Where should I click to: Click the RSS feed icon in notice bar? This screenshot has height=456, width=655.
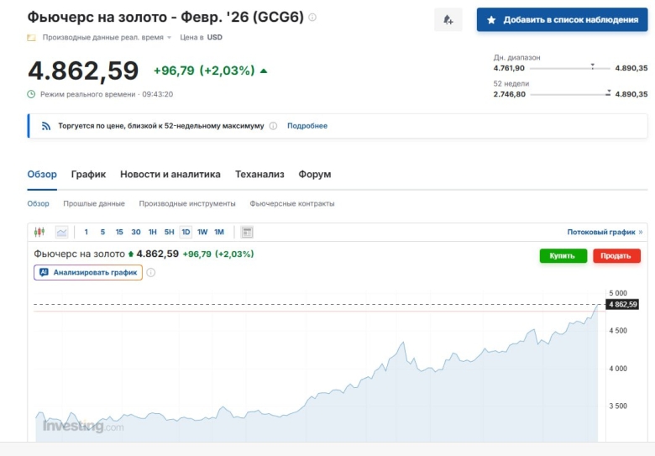46,126
